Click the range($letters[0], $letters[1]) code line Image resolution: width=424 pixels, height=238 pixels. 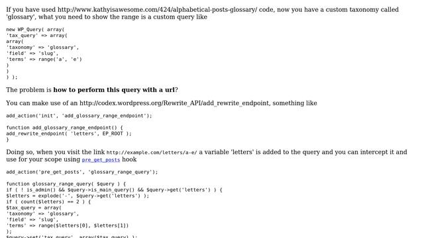(x=68, y=225)
